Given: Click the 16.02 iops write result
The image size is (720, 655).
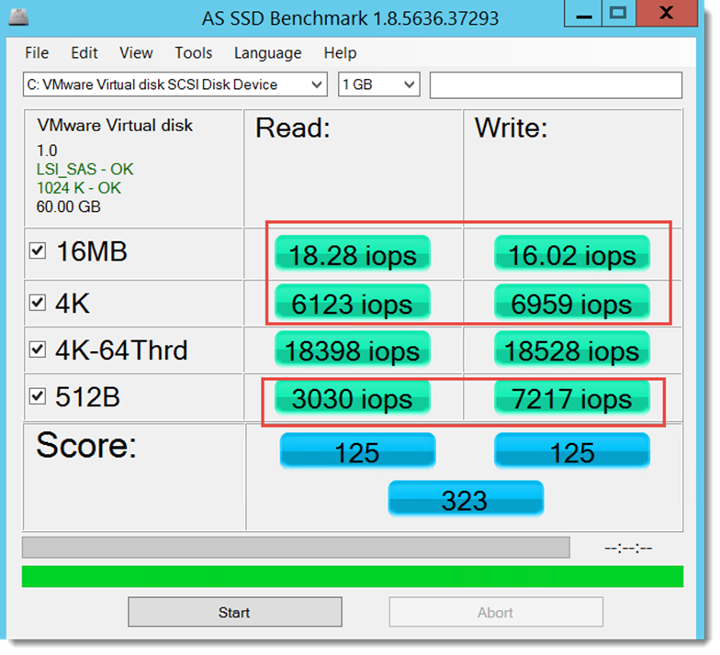Looking at the screenshot, I should (571, 253).
